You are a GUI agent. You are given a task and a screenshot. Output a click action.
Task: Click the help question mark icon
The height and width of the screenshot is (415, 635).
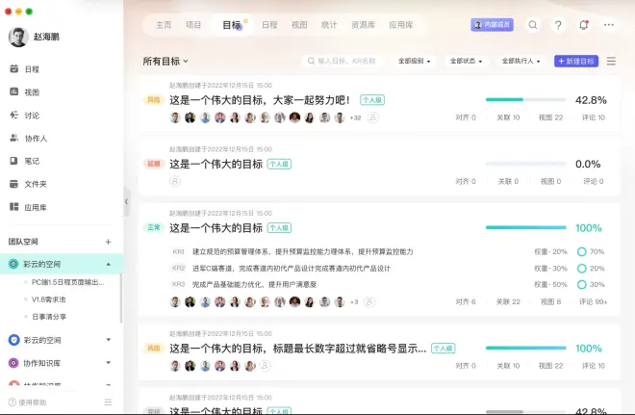tap(558, 25)
